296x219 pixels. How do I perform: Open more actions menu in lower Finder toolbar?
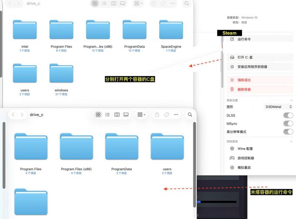click(176, 115)
